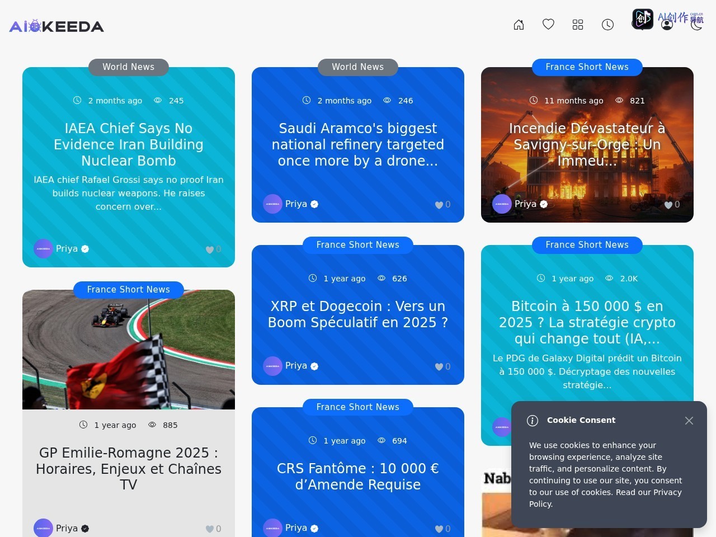Click the 246 view count
The image size is (716, 537).
[x=406, y=101]
